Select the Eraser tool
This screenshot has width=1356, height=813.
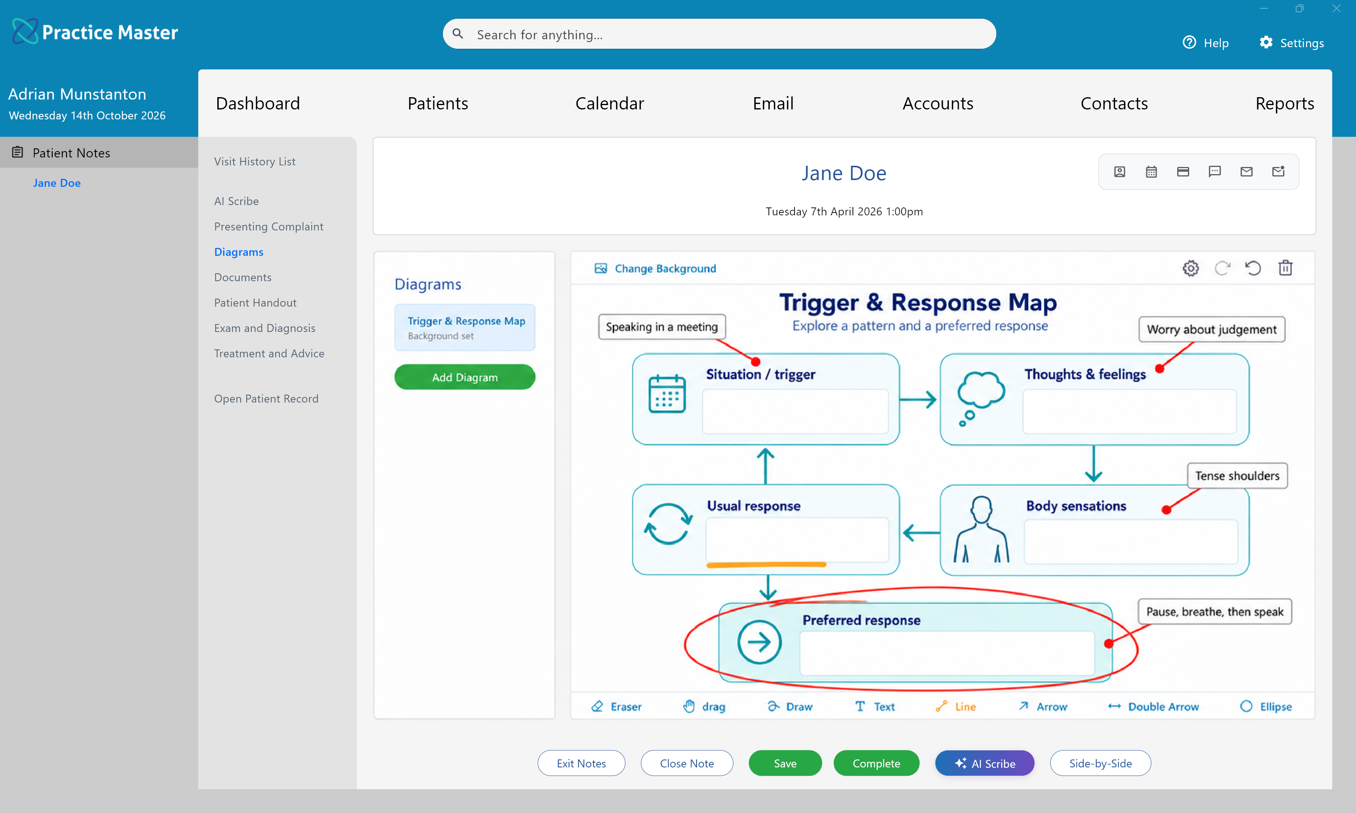[616, 707]
